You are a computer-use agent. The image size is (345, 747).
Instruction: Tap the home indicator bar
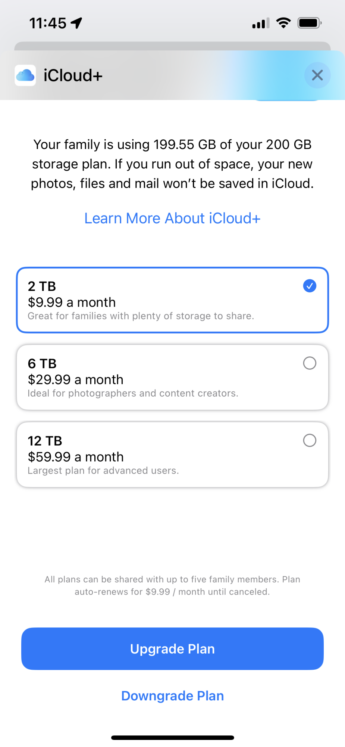(x=172, y=738)
